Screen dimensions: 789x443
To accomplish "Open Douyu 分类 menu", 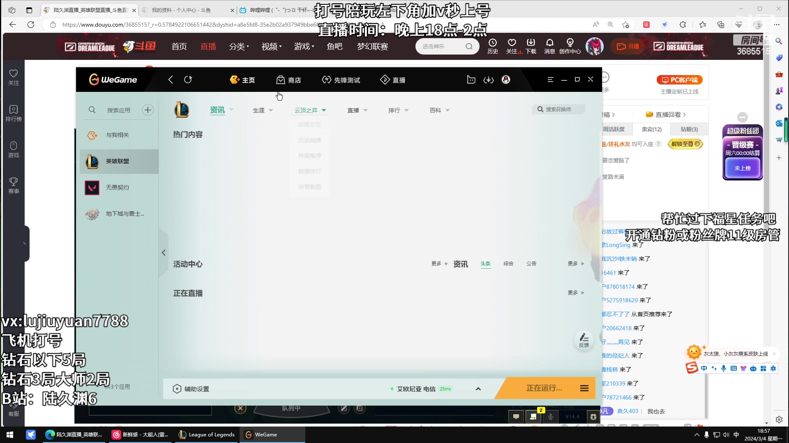I will click(239, 46).
